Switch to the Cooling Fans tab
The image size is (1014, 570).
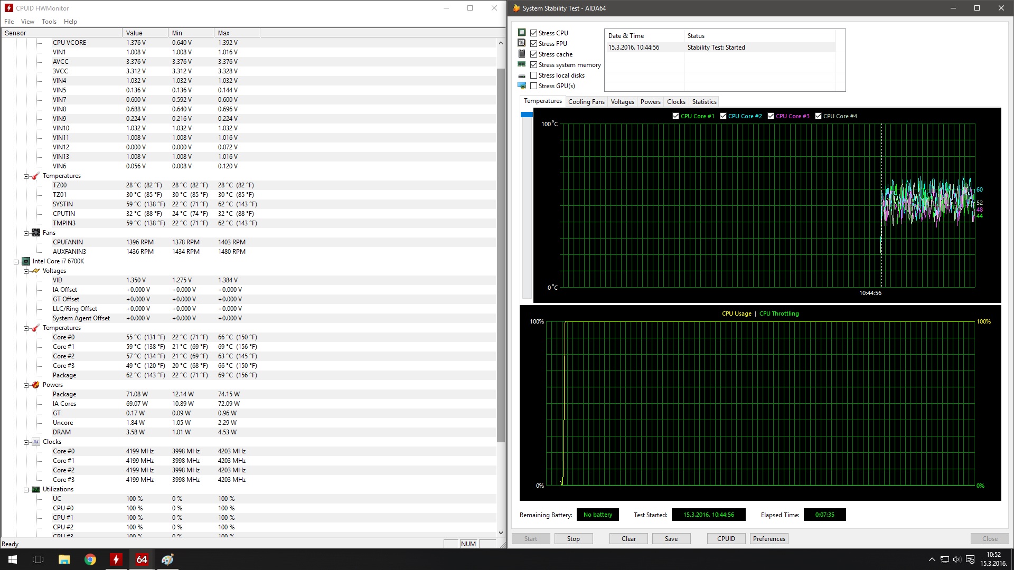point(586,102)
